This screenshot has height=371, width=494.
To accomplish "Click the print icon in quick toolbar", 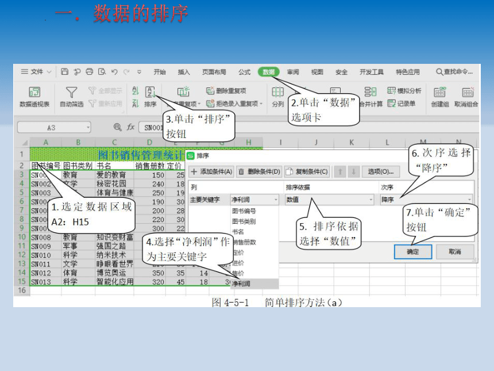I will (x=90, y=72).
